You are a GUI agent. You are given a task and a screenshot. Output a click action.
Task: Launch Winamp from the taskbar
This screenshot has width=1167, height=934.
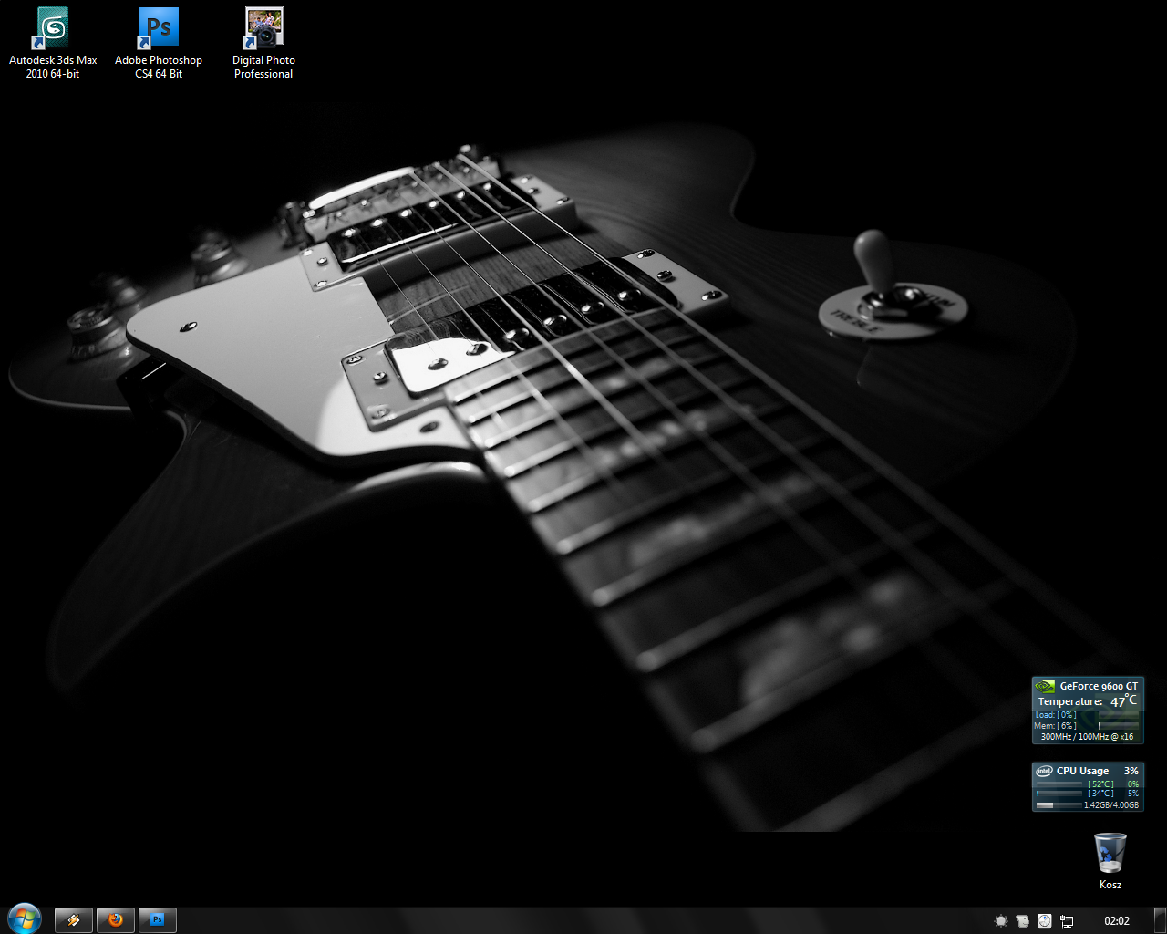point(74,920)
